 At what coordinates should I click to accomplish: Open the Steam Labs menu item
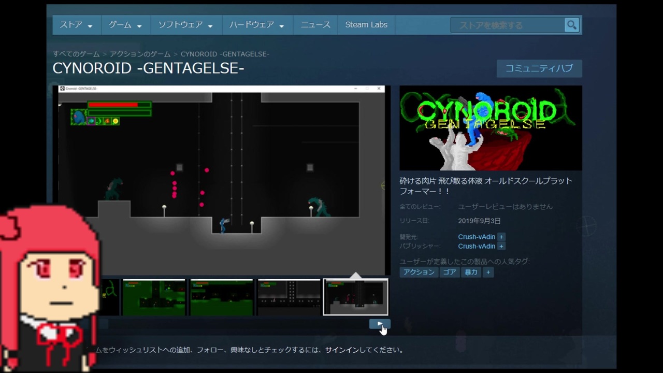point(366,25)
